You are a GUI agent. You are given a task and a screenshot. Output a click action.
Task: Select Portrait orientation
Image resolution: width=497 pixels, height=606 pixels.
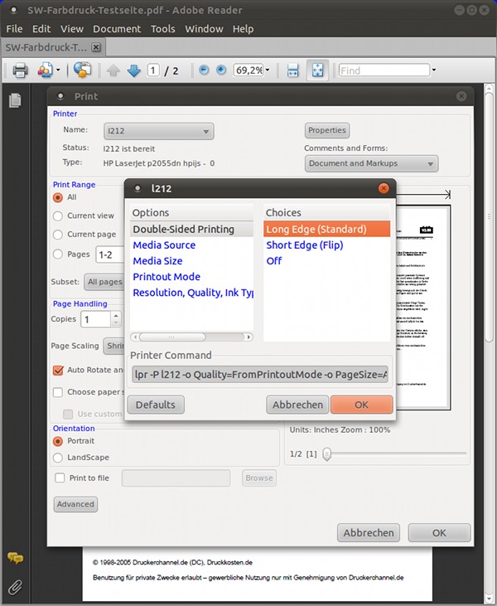[x=57, y=441]
